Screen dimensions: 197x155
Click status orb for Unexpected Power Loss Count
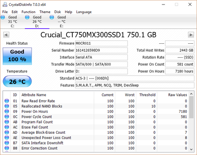7,137
